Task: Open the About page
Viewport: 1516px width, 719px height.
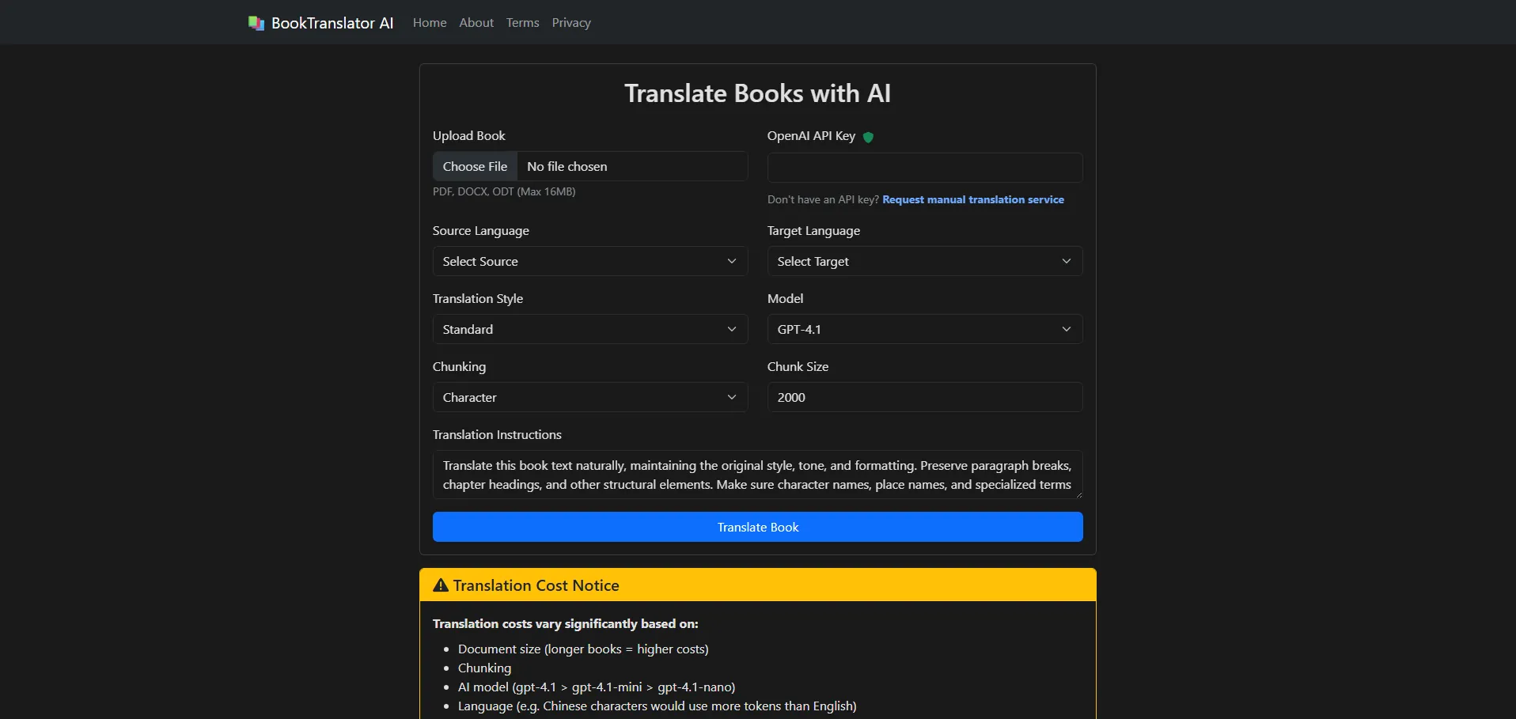Action: pos(476,23)
